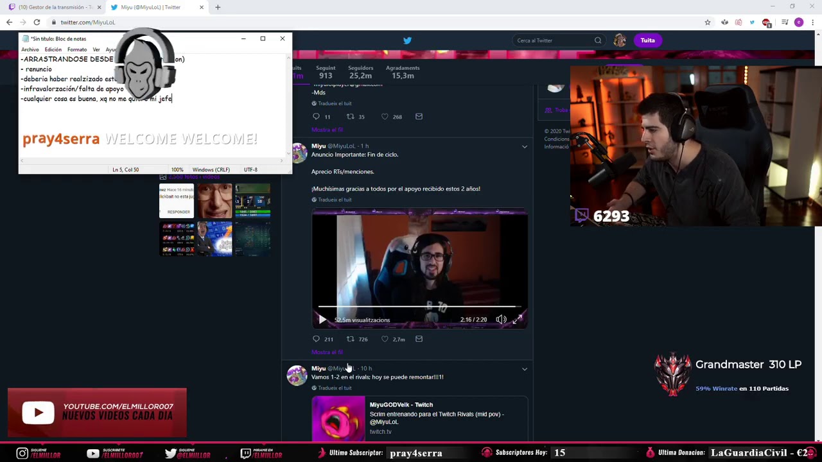The image size is (822, 462).
Task: Click the Twitter bird logo on the page header
Action: point(407,40)
